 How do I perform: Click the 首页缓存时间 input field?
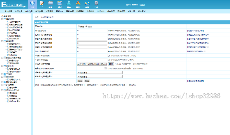(92, 31)
